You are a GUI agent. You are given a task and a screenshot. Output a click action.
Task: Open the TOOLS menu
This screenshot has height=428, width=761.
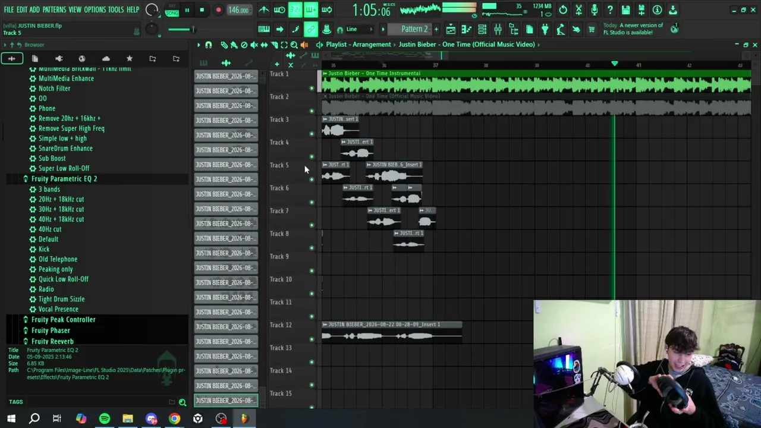tap(116, 10)
